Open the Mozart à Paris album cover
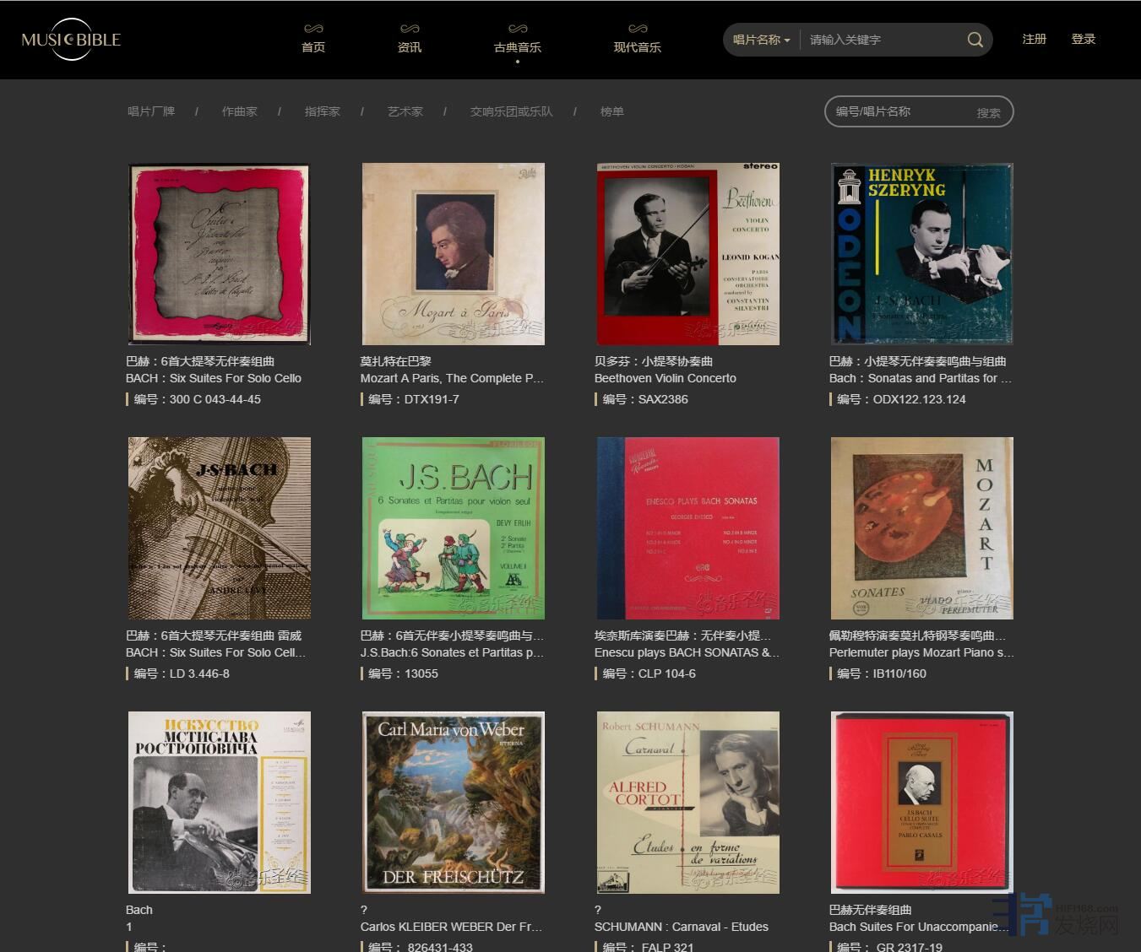 click(454, 254)
